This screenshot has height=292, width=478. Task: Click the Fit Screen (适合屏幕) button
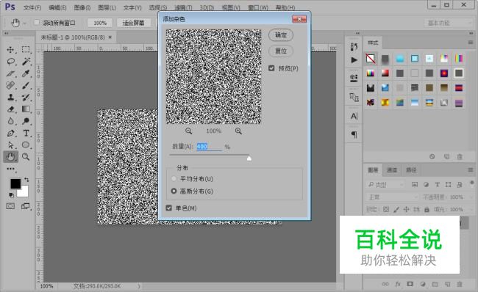134,23
